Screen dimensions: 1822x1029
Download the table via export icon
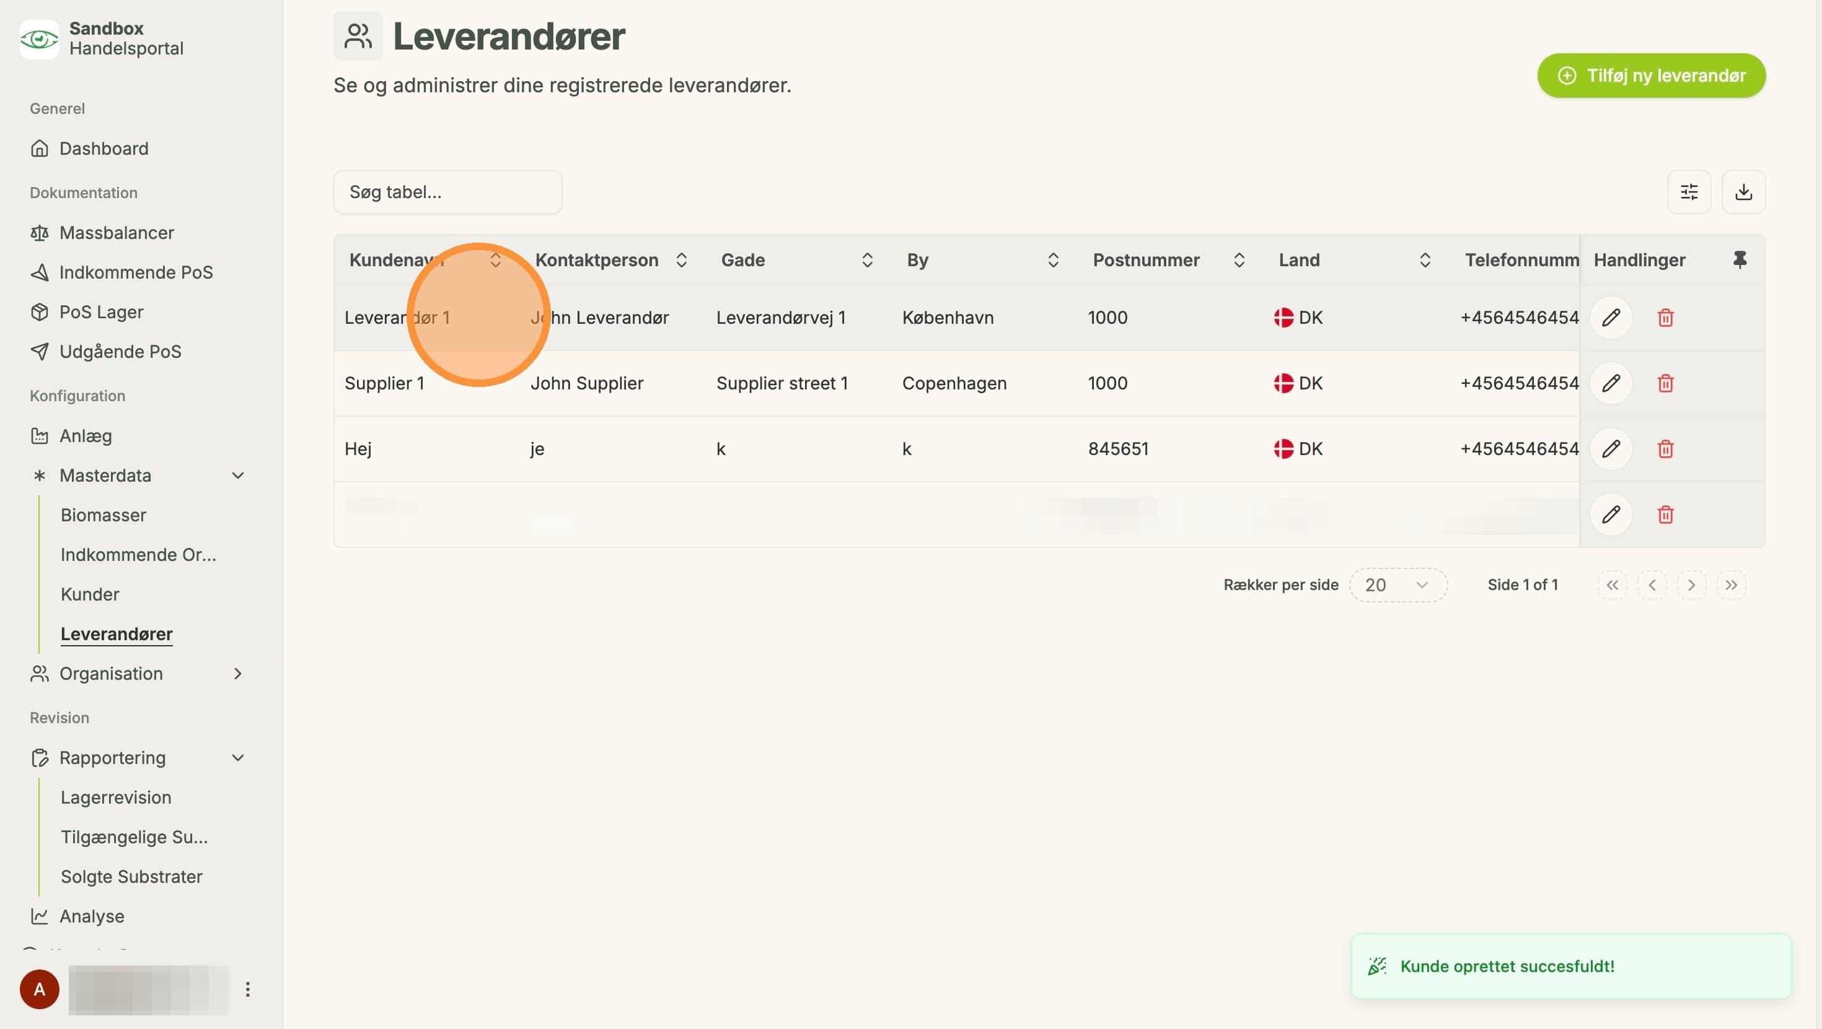pyautogui.click(x=1743, y=191)
